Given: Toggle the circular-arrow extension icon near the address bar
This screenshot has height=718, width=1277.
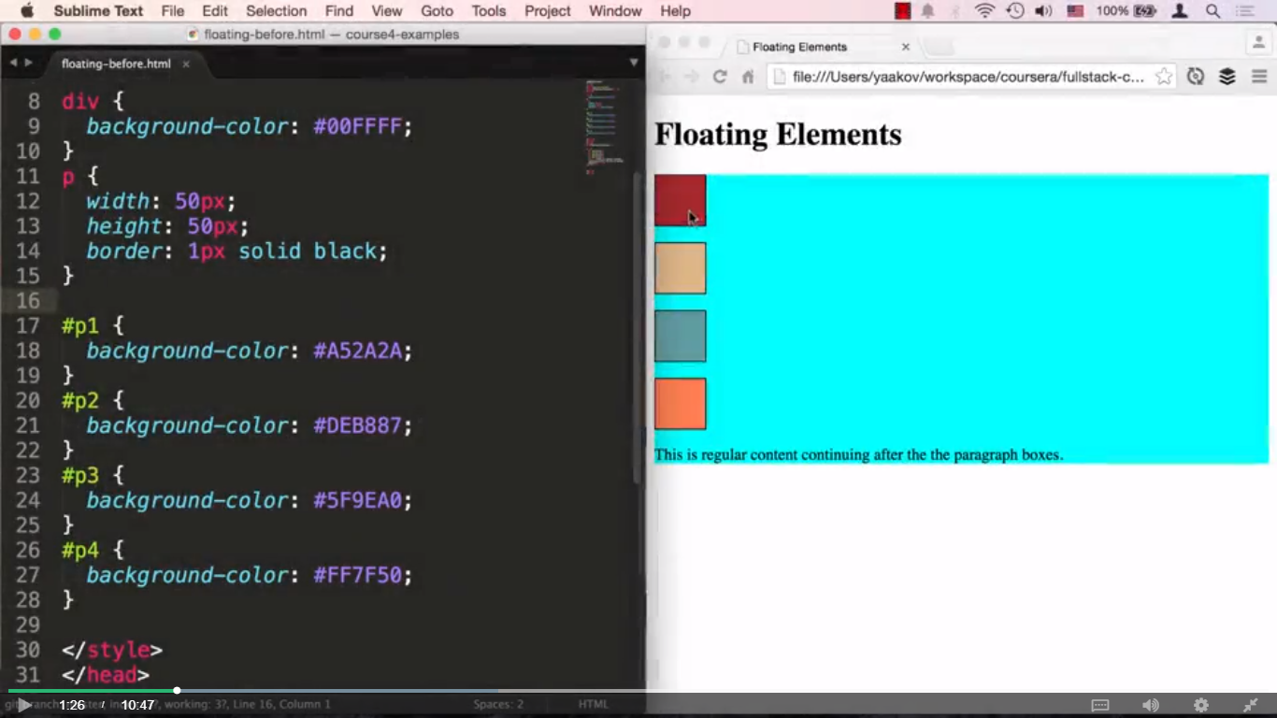Looking at the screenshot, I should 1196,78.
